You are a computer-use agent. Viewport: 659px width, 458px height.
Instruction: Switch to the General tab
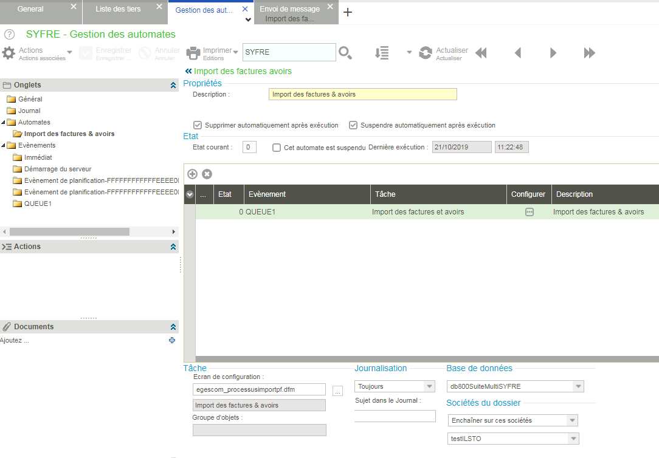(30, 9)
